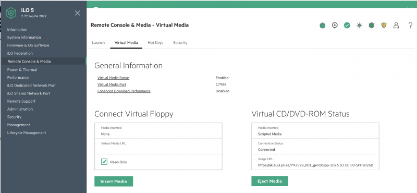Screen dimensions: 417x193
Task: Click the firmware version '2.72 Sep 04 2022'
Action: [x=34, y=16]
